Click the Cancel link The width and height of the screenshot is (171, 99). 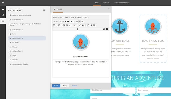75,86
